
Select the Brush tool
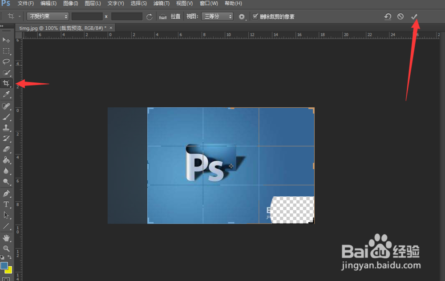pyautogui.click(x=6, y=117)
